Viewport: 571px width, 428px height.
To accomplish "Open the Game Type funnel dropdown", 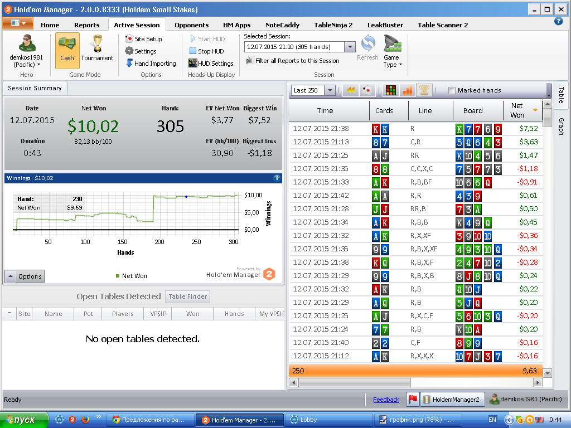I will click(393, 51).
